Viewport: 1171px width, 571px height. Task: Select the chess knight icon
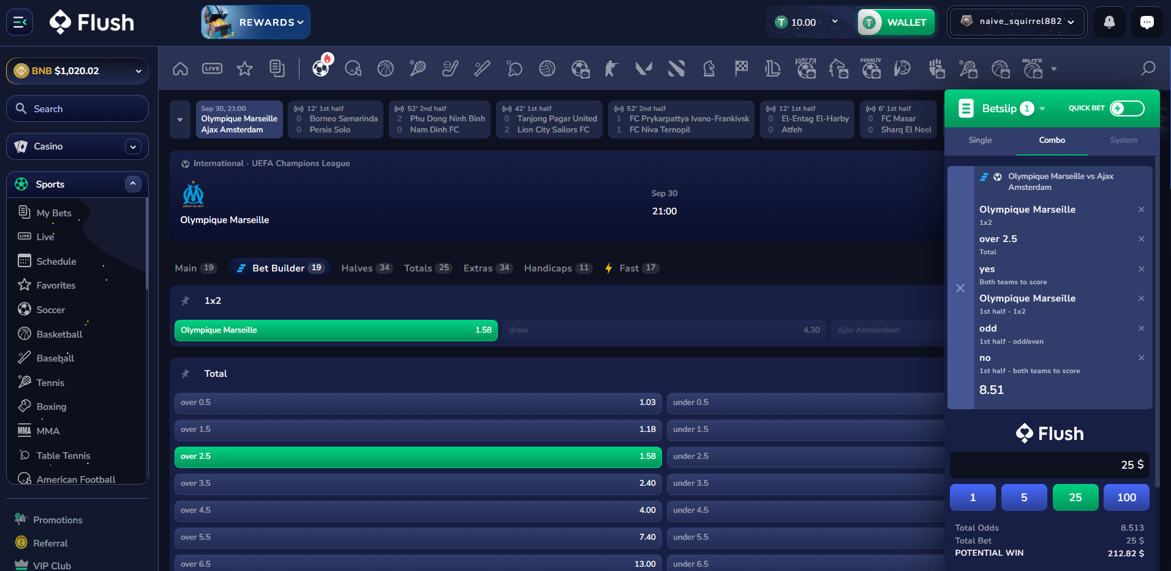coord(709,69)
